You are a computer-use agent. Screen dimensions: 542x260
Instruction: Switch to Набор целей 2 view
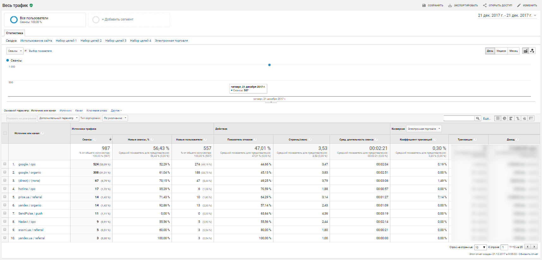pos(91,41)
